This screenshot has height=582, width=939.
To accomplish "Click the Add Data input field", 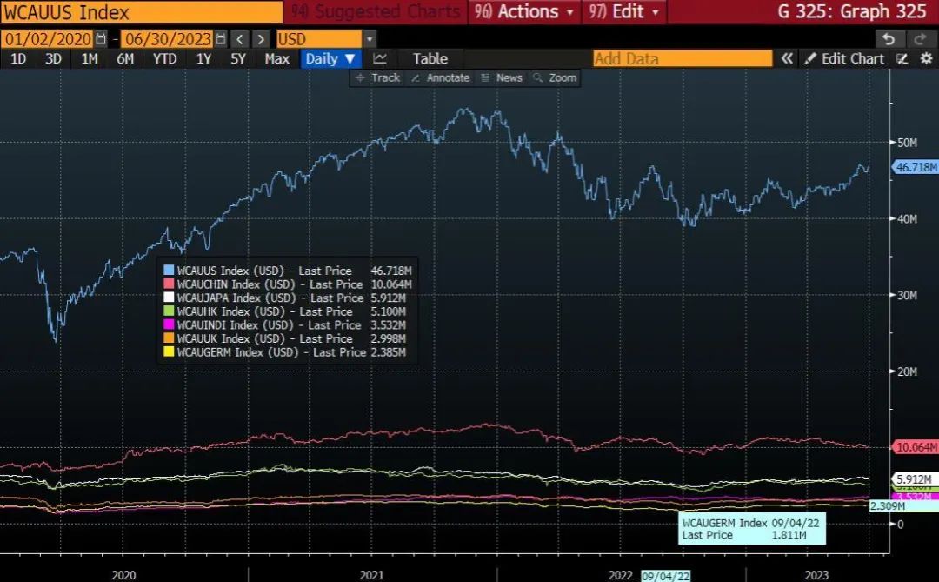I will (x=682, y=59).
